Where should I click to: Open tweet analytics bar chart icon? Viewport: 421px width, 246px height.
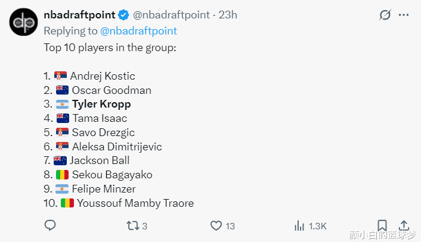pos(299,226)
